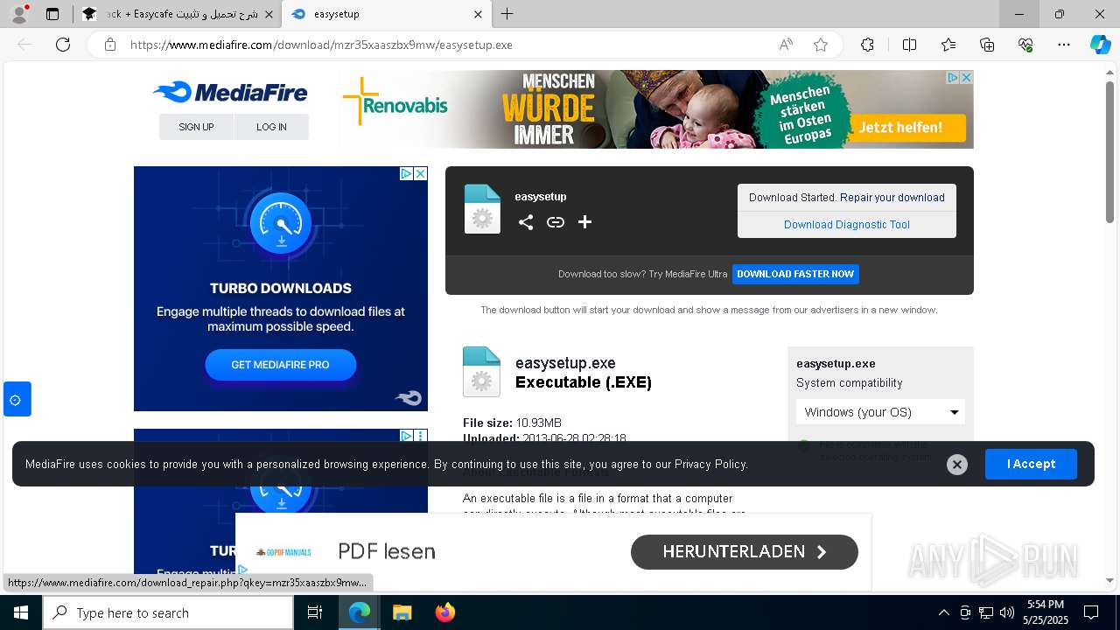
Task: Click Repair your download link
Action: point(892,198)
